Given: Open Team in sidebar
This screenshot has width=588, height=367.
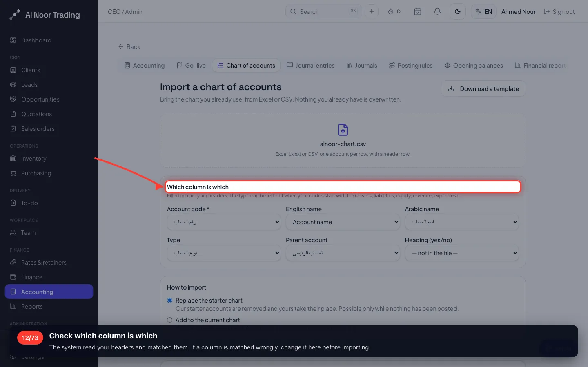Looking at the screenshot, I should tap(49, 232).
